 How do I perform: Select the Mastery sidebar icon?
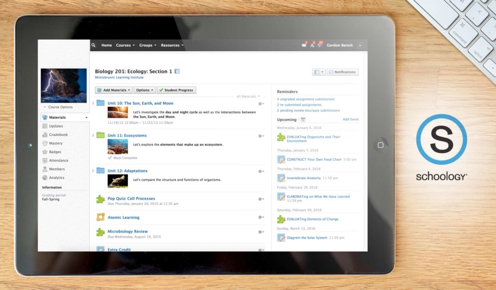click(44, 143)
